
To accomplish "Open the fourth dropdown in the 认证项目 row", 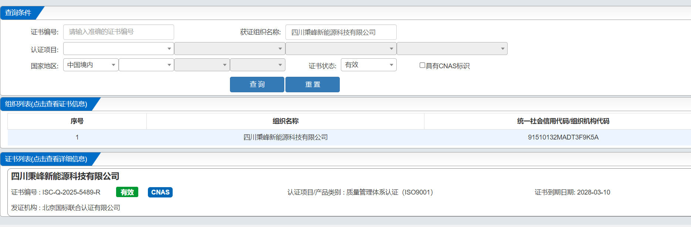I will [452, 49].
